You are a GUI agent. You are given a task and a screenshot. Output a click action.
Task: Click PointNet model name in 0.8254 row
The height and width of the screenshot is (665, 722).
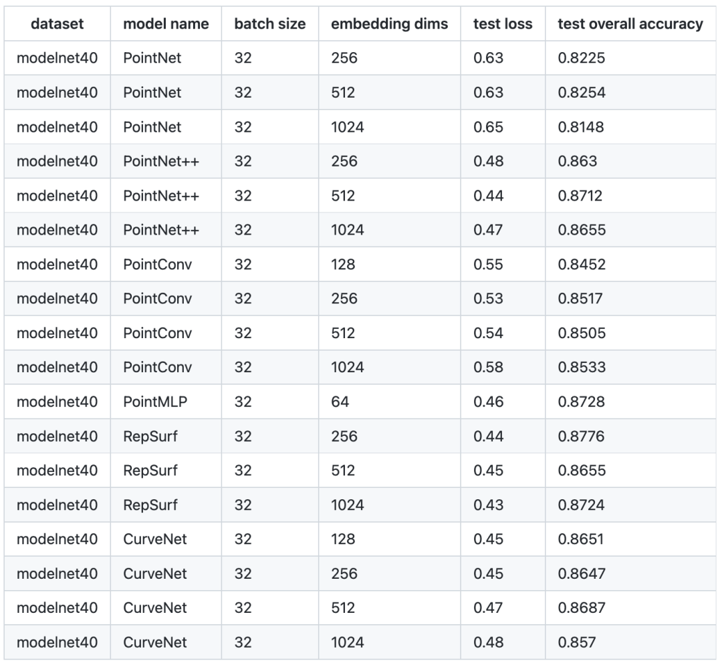pos(152,92)
